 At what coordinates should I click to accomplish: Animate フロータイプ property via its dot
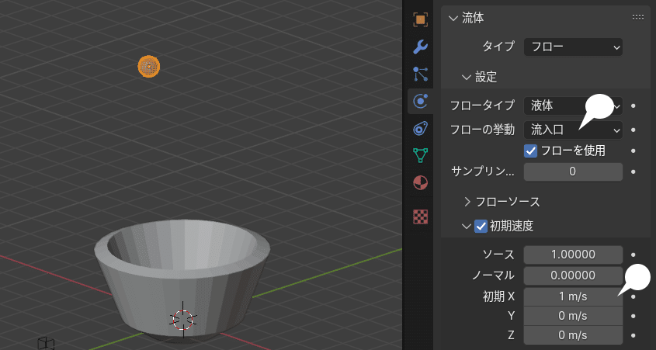pos(633,106)
